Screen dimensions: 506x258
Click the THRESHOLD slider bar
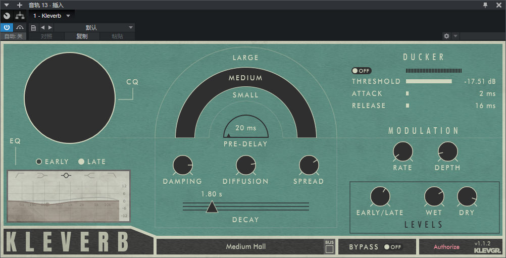pyautogui.click(x=429, y=81)
